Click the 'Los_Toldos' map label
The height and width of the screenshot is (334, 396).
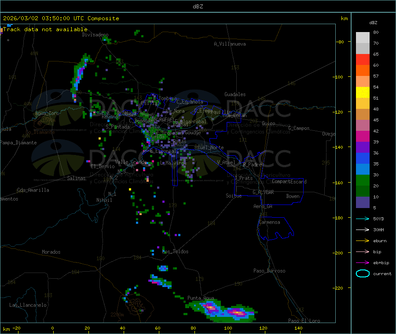click(175, 251)
